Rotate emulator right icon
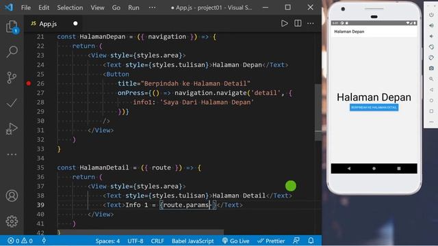The width and height of the screenshot is (438, 246). tap(431, 57)
